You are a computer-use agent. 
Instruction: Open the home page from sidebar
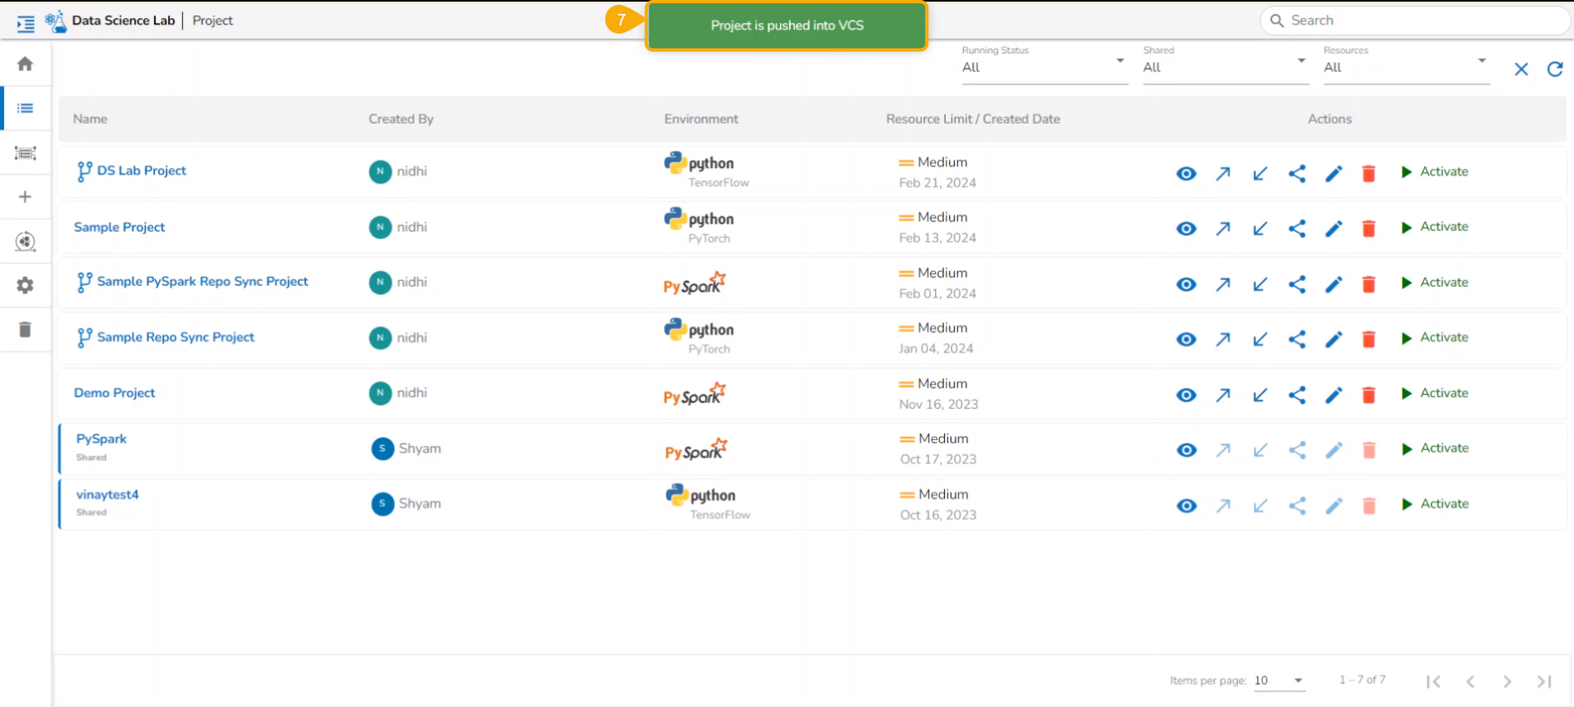[25, 64]
